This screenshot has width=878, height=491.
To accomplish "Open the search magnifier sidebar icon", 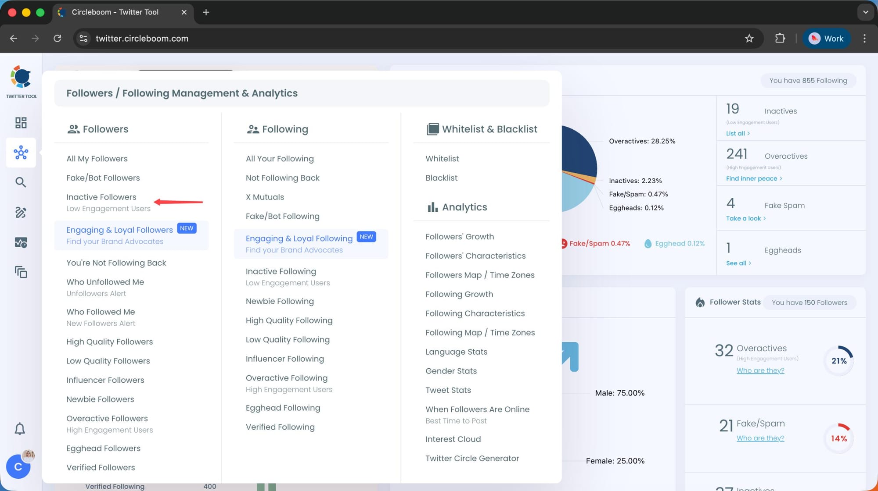I will click(x=21, y=182).
